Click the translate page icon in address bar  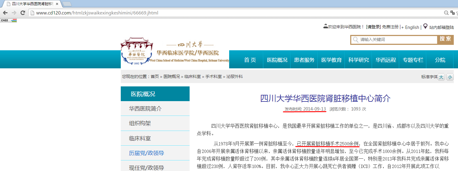pos(452,13)
